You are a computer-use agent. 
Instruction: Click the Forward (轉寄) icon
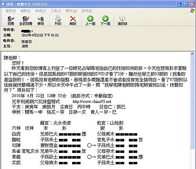point(41,20)
